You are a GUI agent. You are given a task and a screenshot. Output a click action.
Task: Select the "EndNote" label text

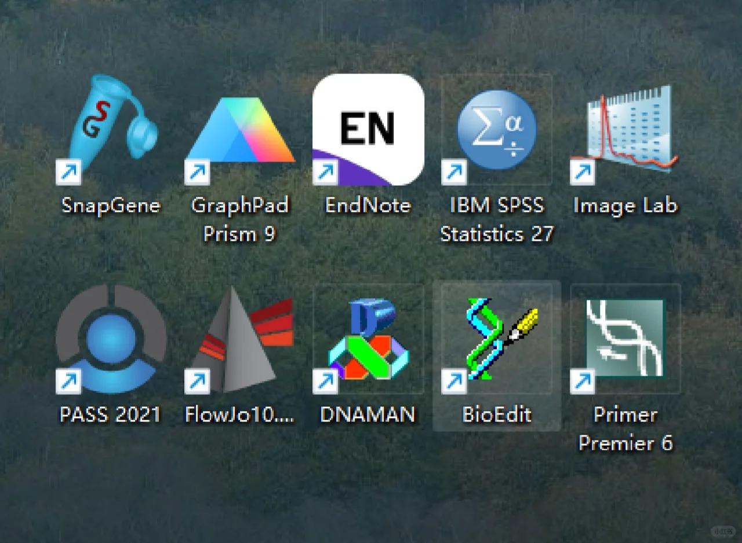[368, 206]
